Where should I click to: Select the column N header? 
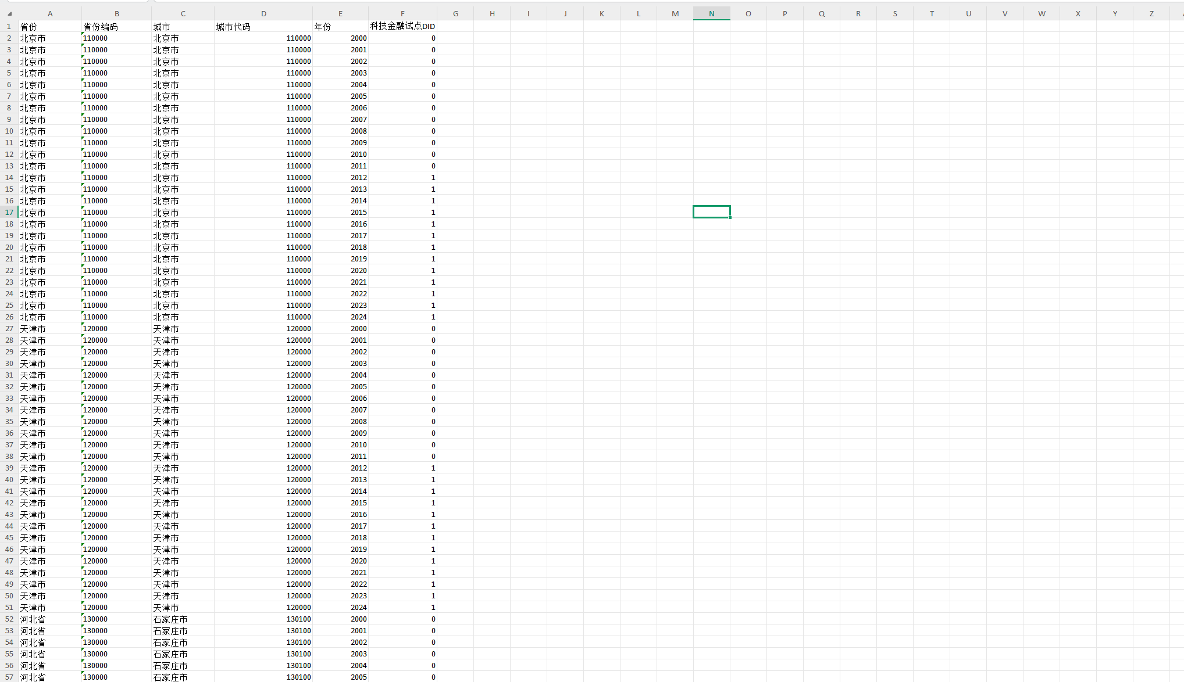click(711, 13)
